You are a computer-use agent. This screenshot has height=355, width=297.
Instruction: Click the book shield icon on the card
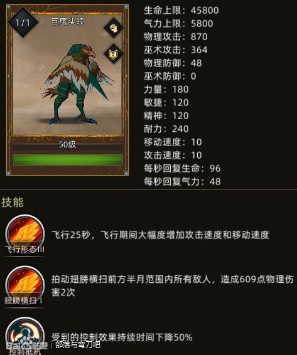click(x=114, y=54)
